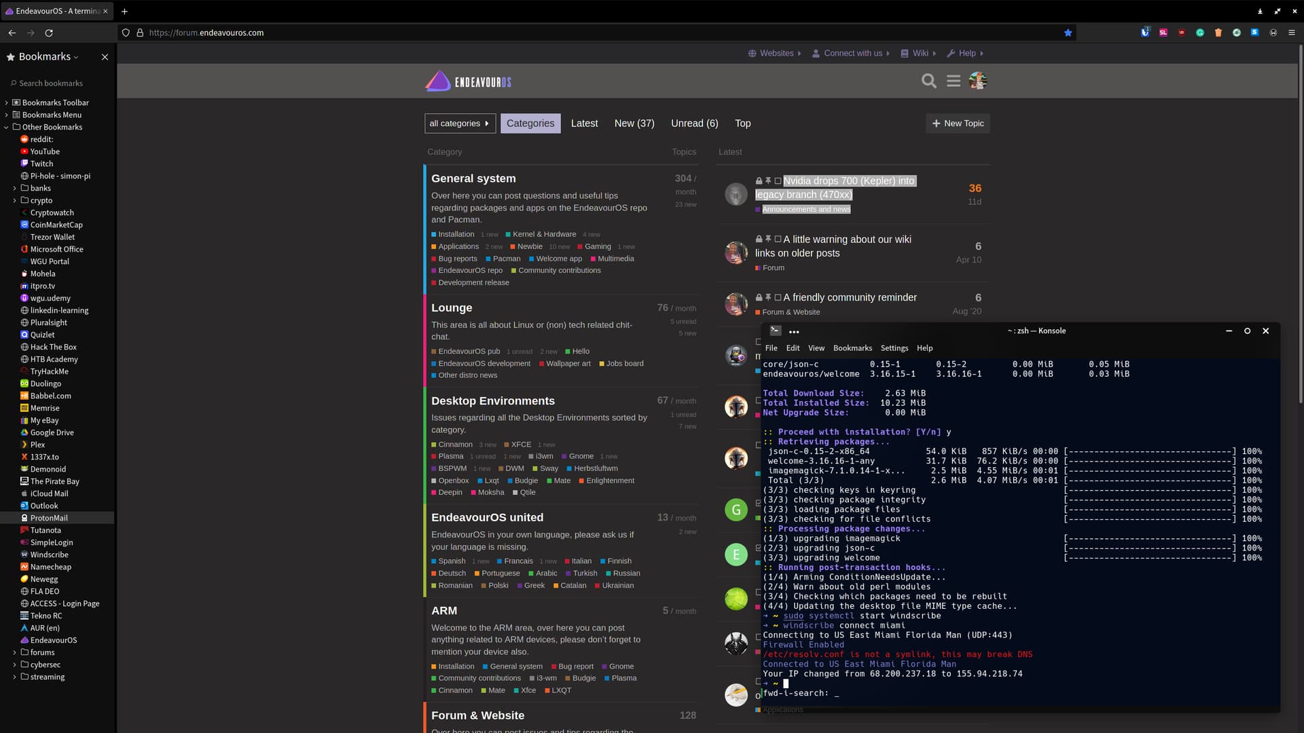The width and height of the screenshot is (1304, 733).
Task: Expand the banks bookmark folder
Action: click(x=14, y=188)
